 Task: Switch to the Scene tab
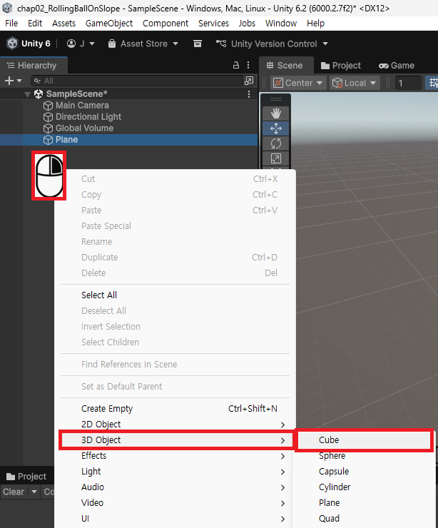tap(285, 66)
